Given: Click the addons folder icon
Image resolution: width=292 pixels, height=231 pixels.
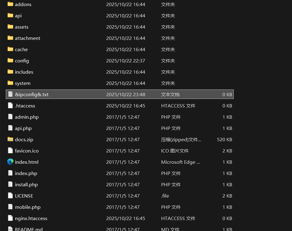Looking at the screenshot, I should (10, 4).
